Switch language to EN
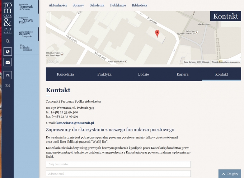This screenshot has height=178, width=244. coord(8,86)
